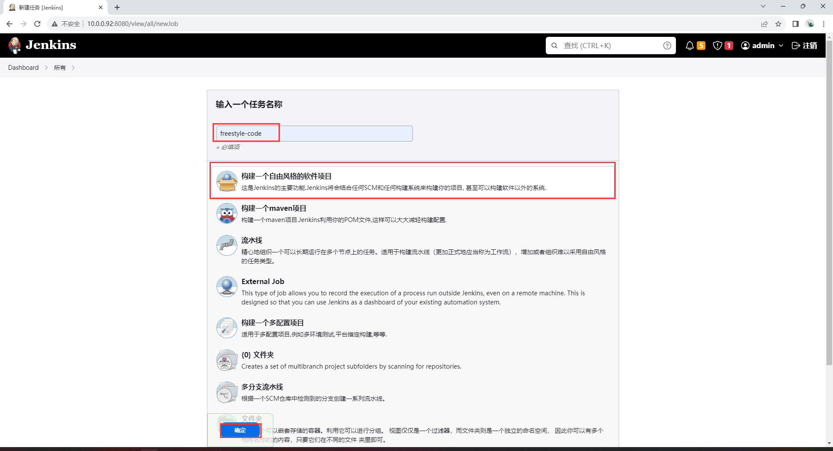Open search help question mark icon
This screenshot has height=451, width=833.
click(667, 46)
